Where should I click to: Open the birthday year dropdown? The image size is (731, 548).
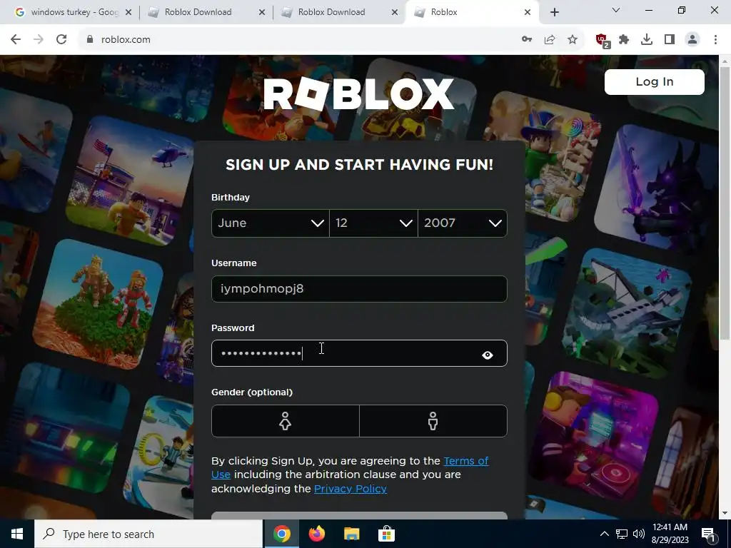click(463, 223)
